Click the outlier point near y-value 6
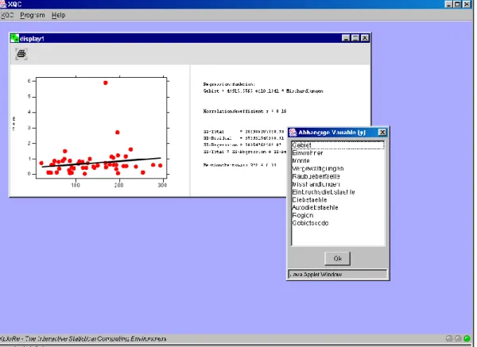 (105, 83)
